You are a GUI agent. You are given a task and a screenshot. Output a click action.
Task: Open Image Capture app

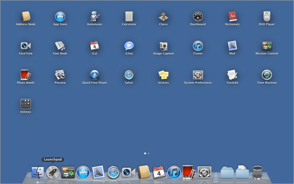pos(163,46)
